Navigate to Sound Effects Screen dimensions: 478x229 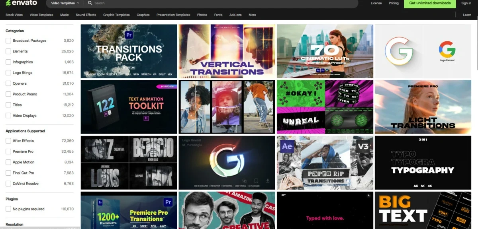tap(86, 15)
